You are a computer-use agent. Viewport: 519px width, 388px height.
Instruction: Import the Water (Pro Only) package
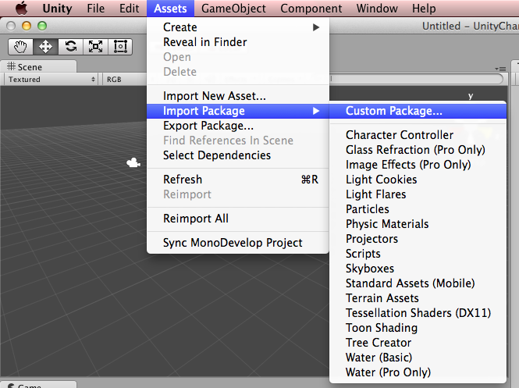(418, 372)
